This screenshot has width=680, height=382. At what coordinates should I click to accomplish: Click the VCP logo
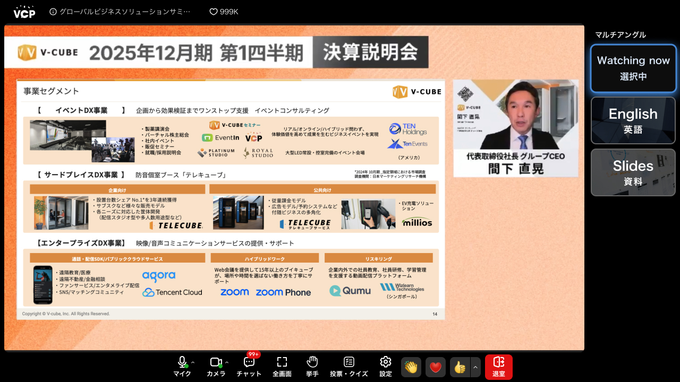pyautogui.click(x=24, y=12)
